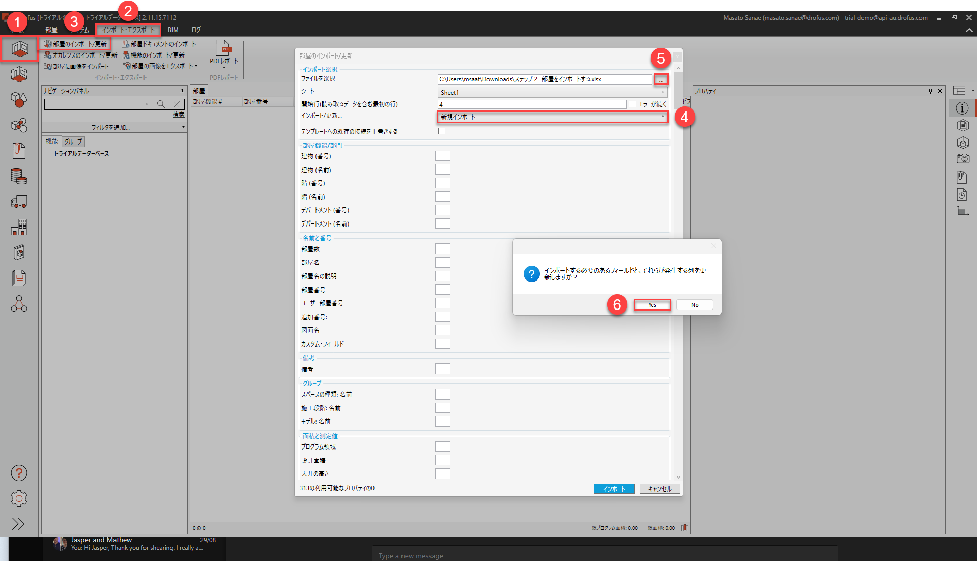Image resolution: width=977 pixels, height=561 pixels.
Task: Click the search magnifier in navigation panel
Action: 161,104
